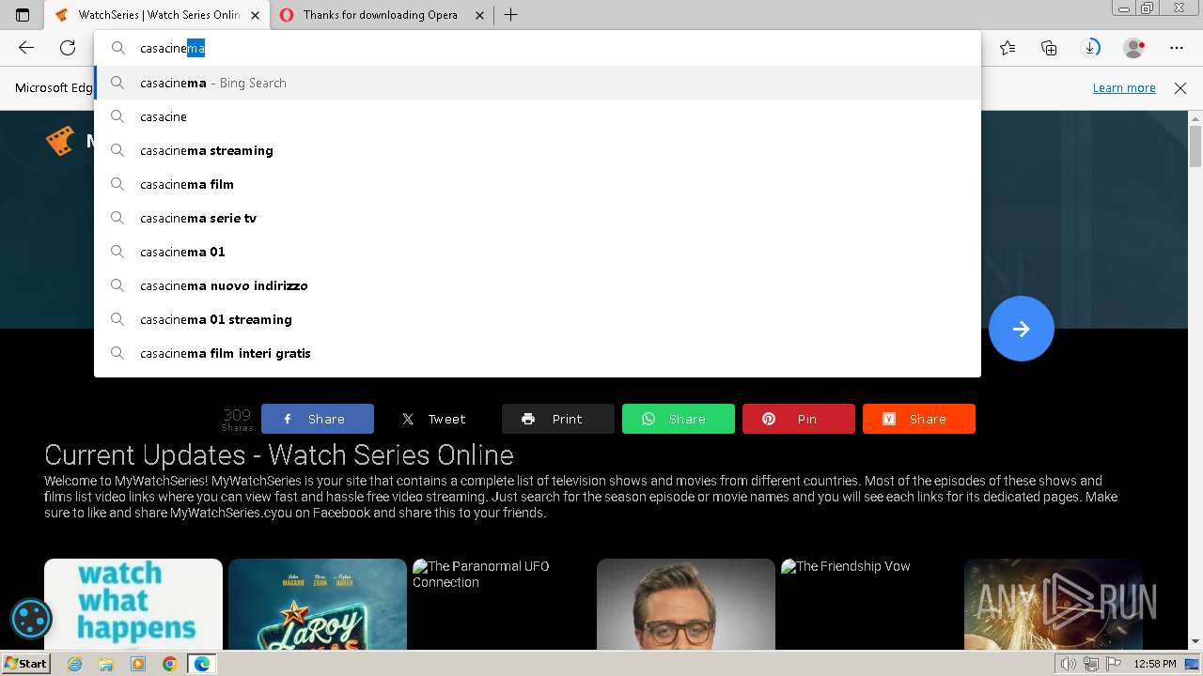1203x676 pixels.
Task: Select casacinema film suggestion
Action: (x=538, y=184)
